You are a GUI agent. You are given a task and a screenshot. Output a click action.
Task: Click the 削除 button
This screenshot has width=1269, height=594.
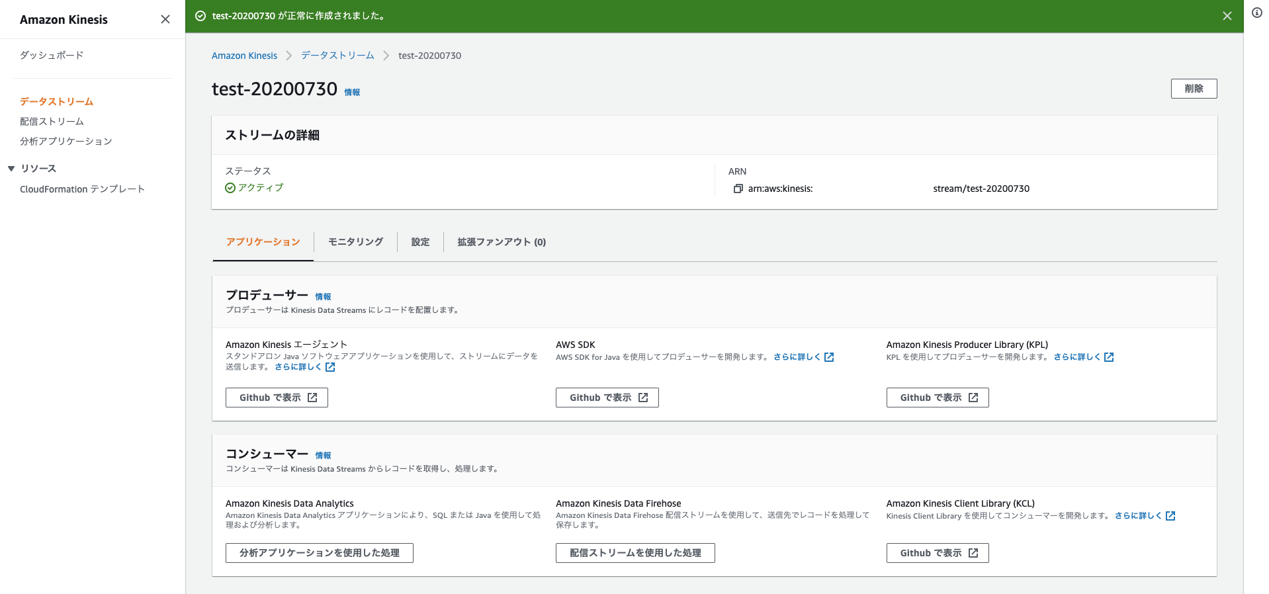[x=1194, y=89]
